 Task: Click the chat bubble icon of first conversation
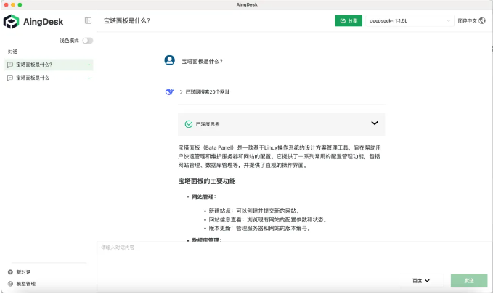point(10,65)
